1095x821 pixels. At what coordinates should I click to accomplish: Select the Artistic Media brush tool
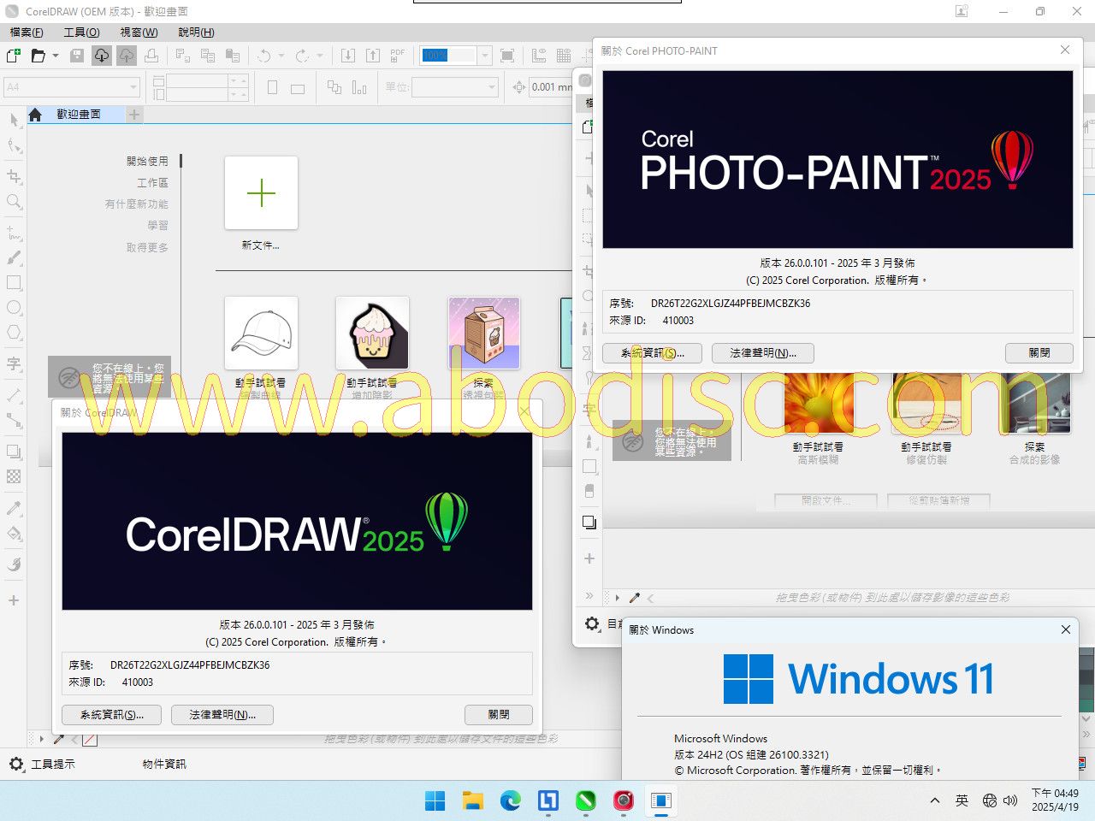(14, 257)
